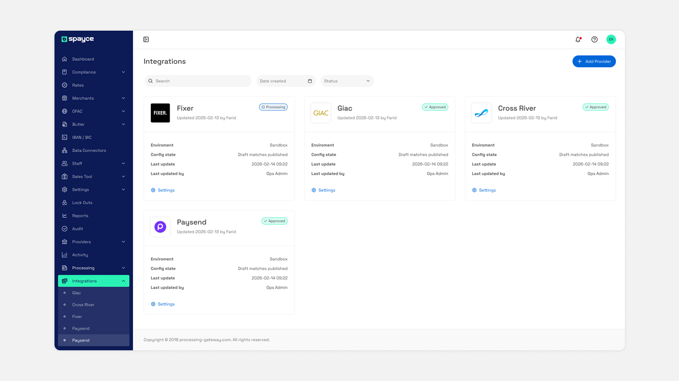Click the help question mark icon
Screen dimensions: 679x381
[x=594, y=40]
